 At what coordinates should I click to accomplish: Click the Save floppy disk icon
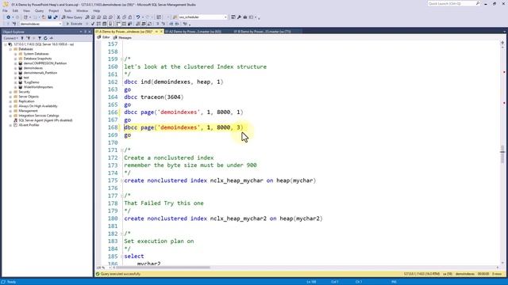(x=49, y=17)
